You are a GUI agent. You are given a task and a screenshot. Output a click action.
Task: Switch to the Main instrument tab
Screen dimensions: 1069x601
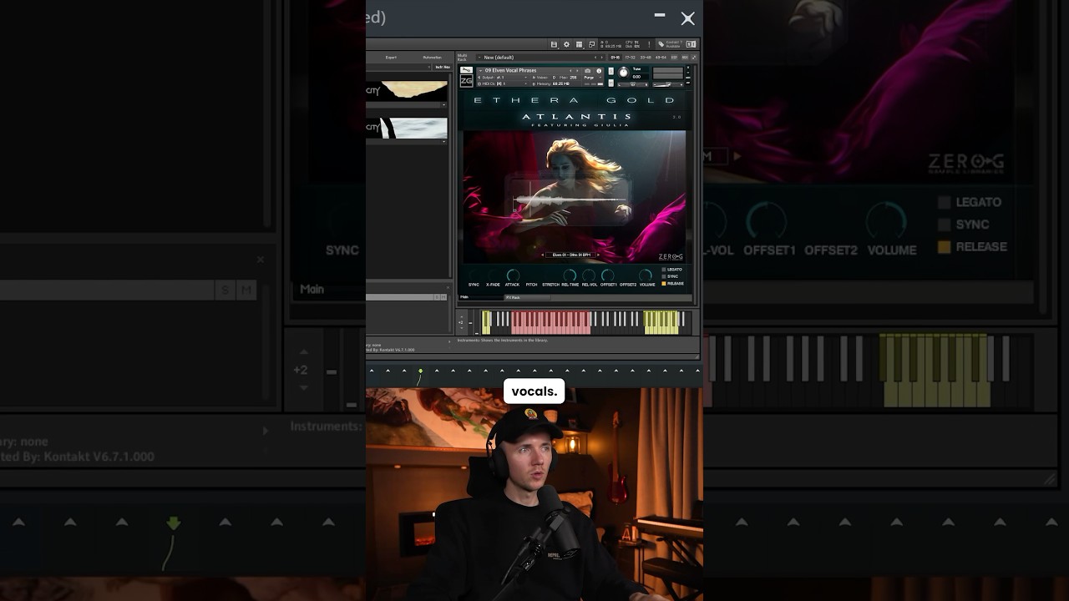coord(480,297)
